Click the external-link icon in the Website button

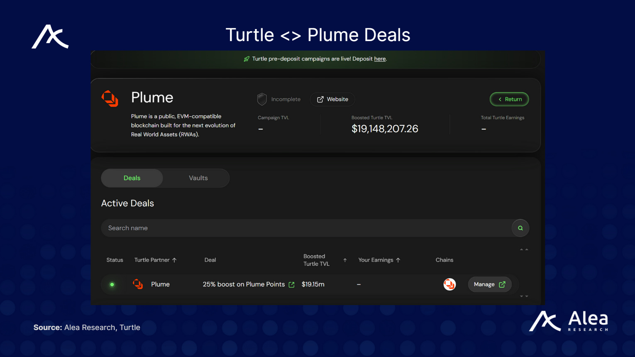click(x=320, y=99)
